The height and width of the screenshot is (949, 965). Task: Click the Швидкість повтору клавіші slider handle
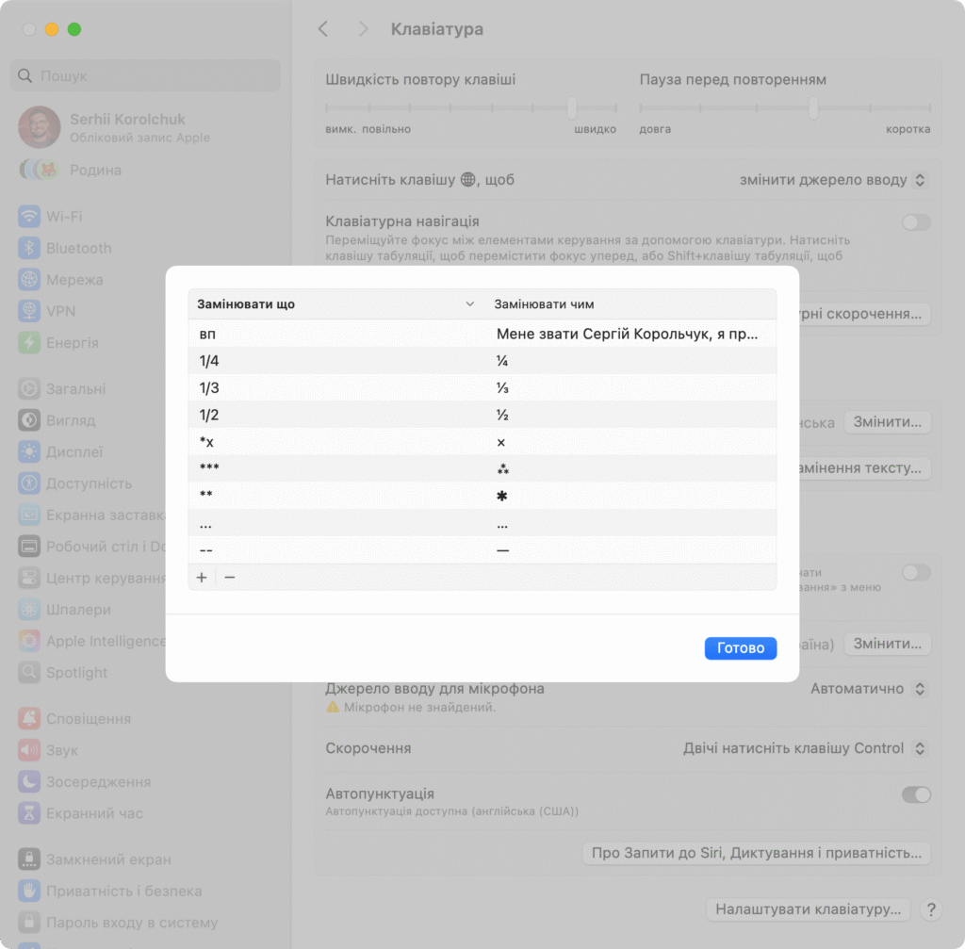(x=572, y=107)
